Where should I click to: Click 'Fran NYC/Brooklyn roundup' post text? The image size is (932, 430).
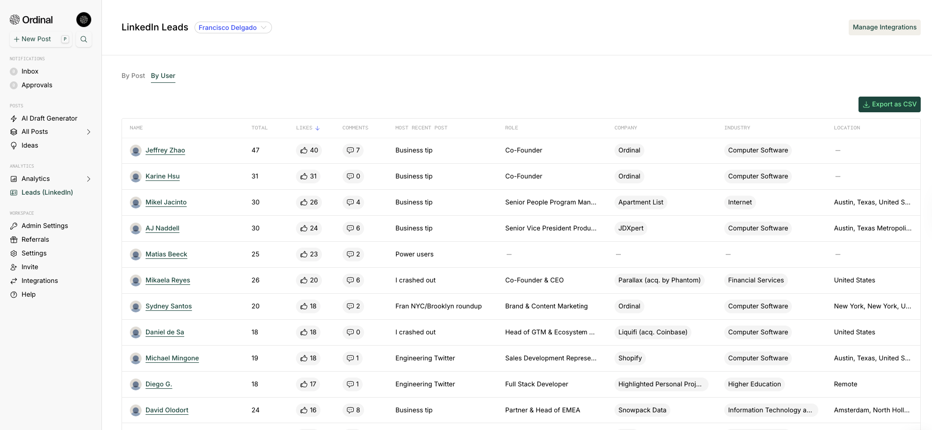[439, 306]
